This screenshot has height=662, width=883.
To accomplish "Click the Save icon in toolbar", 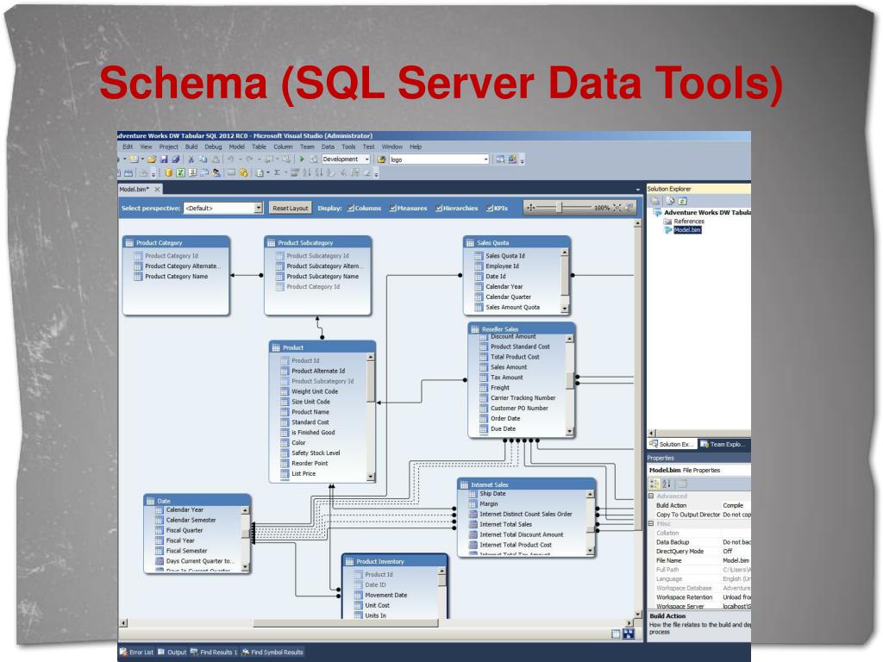I will (x=163, y=159).
